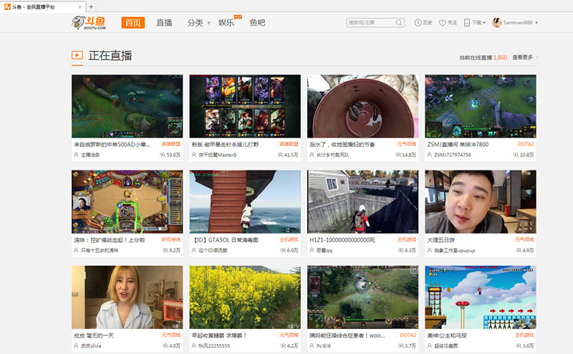The width and height of the screenshot is (573, 354).
Task: Click the title ZSMJ直播间 单排冲7800
Action: [x=458, y=145]
